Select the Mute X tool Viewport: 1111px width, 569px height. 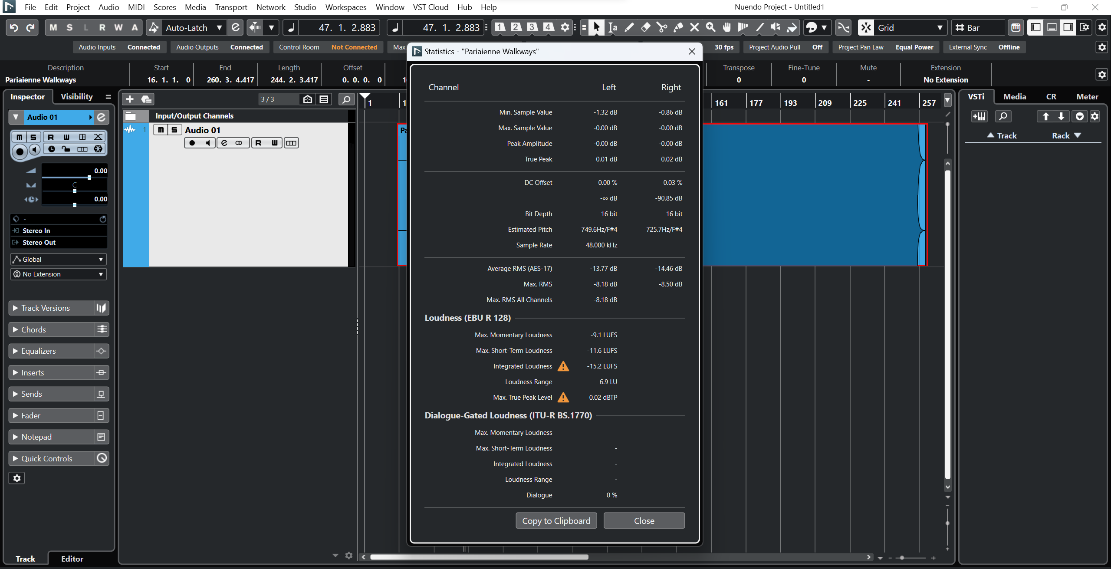(694, 28)
